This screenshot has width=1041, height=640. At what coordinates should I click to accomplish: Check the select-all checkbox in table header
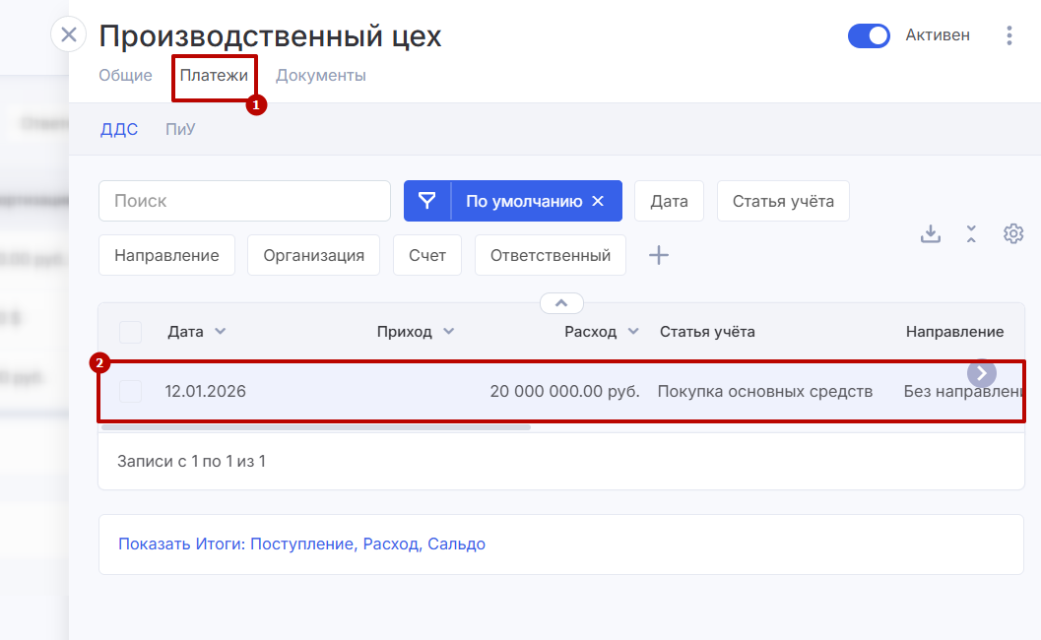[x=130, y=332]
